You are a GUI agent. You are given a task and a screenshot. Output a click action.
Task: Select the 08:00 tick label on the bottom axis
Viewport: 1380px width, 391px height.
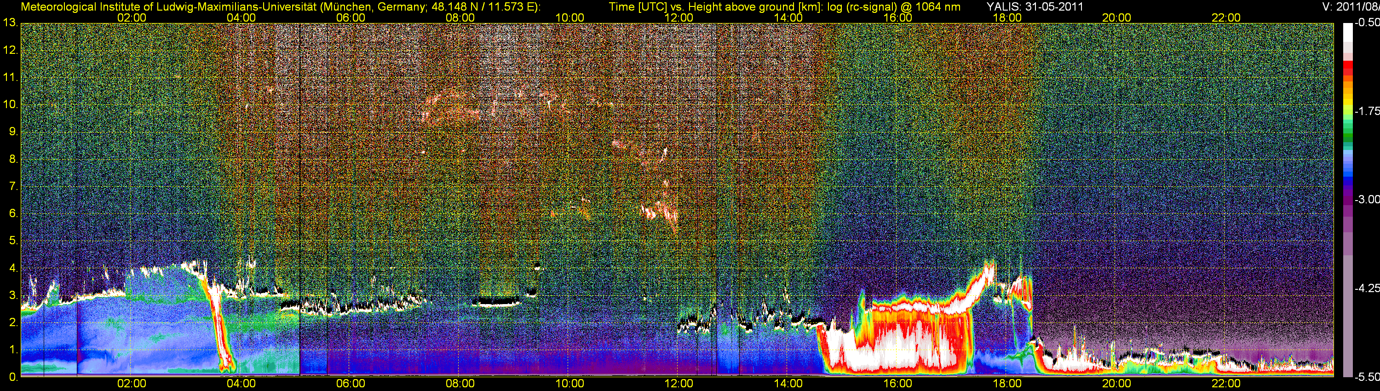coord(460,384)
